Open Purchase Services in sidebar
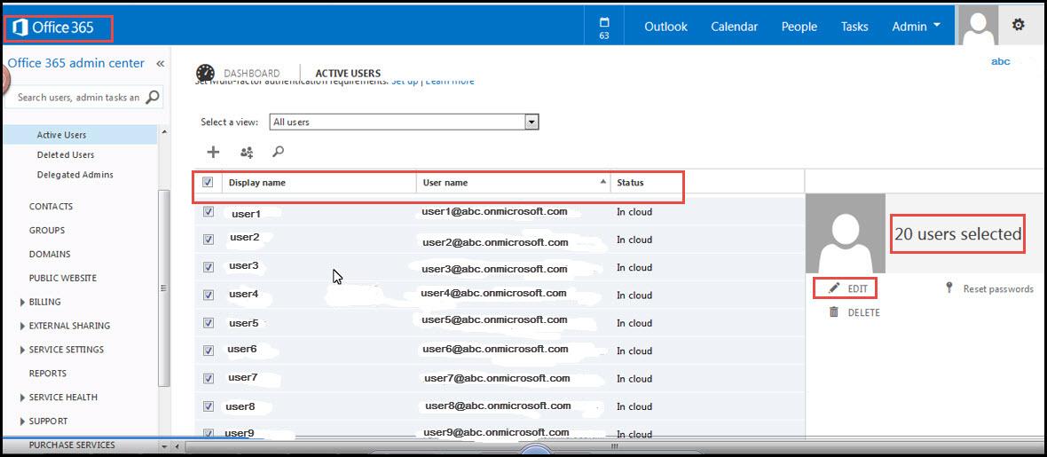 tap(72, 445)
